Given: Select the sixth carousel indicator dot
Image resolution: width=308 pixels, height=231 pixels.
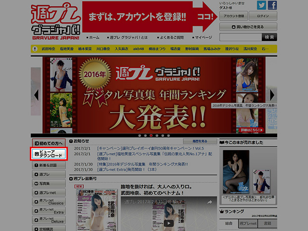Looking at the screenshot, I should [168, 136].
